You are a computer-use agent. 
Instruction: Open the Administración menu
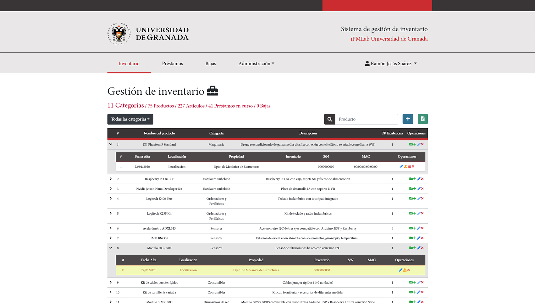click(x=256, y=63)
